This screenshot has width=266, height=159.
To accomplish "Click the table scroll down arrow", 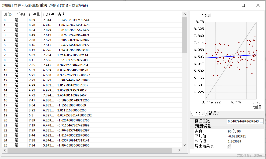I will (x=185, y=145).
